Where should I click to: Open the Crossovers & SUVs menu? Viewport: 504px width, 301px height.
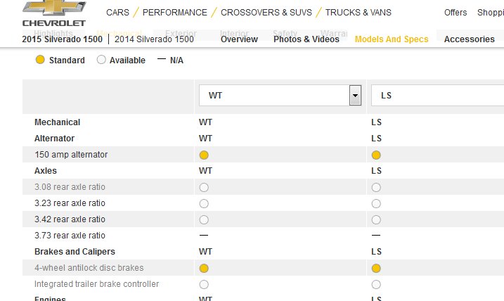(266, 13)
